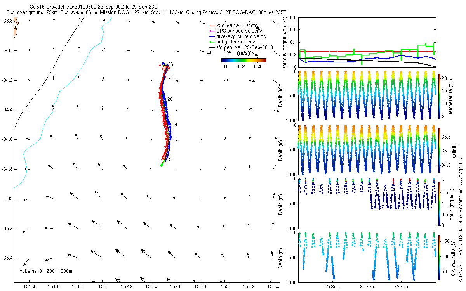Image resolution: width=466 pixels, height=291 pixels.
Task: Click the magenta GPS surface velocity legend arrow
Action: pos(212,31)
